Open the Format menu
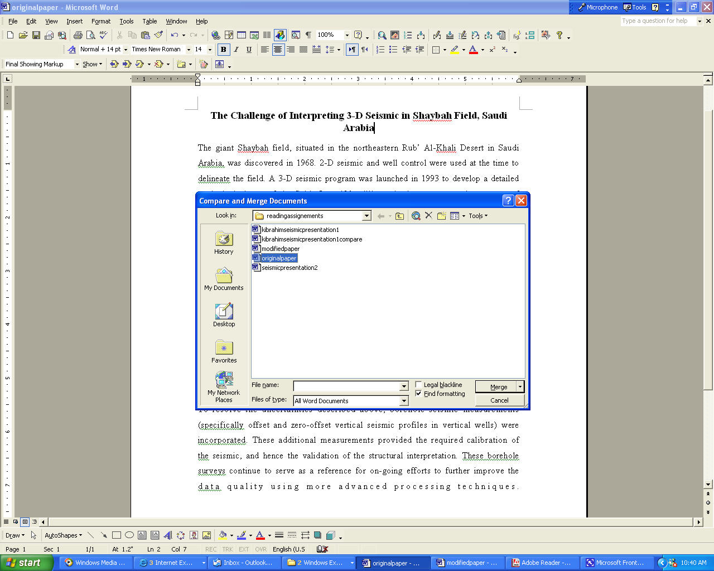714x571 pixels. click(101, 21)
